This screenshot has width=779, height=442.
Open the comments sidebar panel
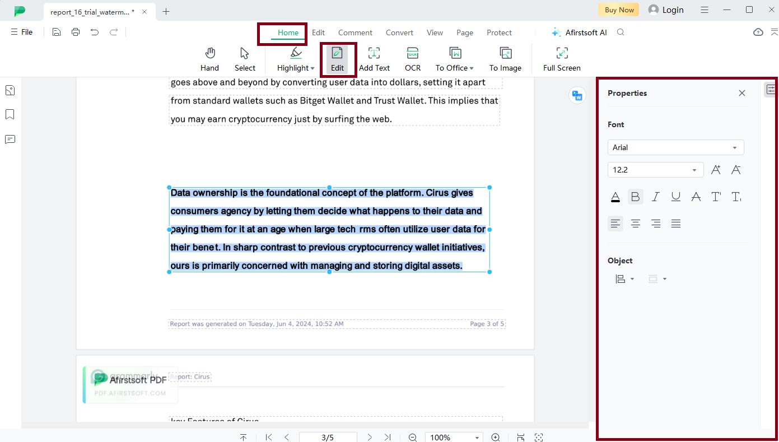tap(10, 139)
